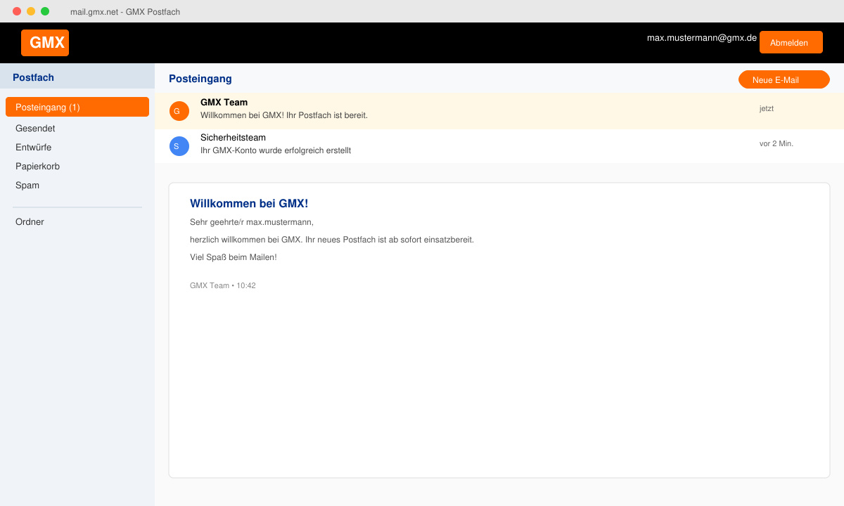844x506 pixels.
Task: Click the Posteingang heading above the list
Action: click(x=200, y=79)
